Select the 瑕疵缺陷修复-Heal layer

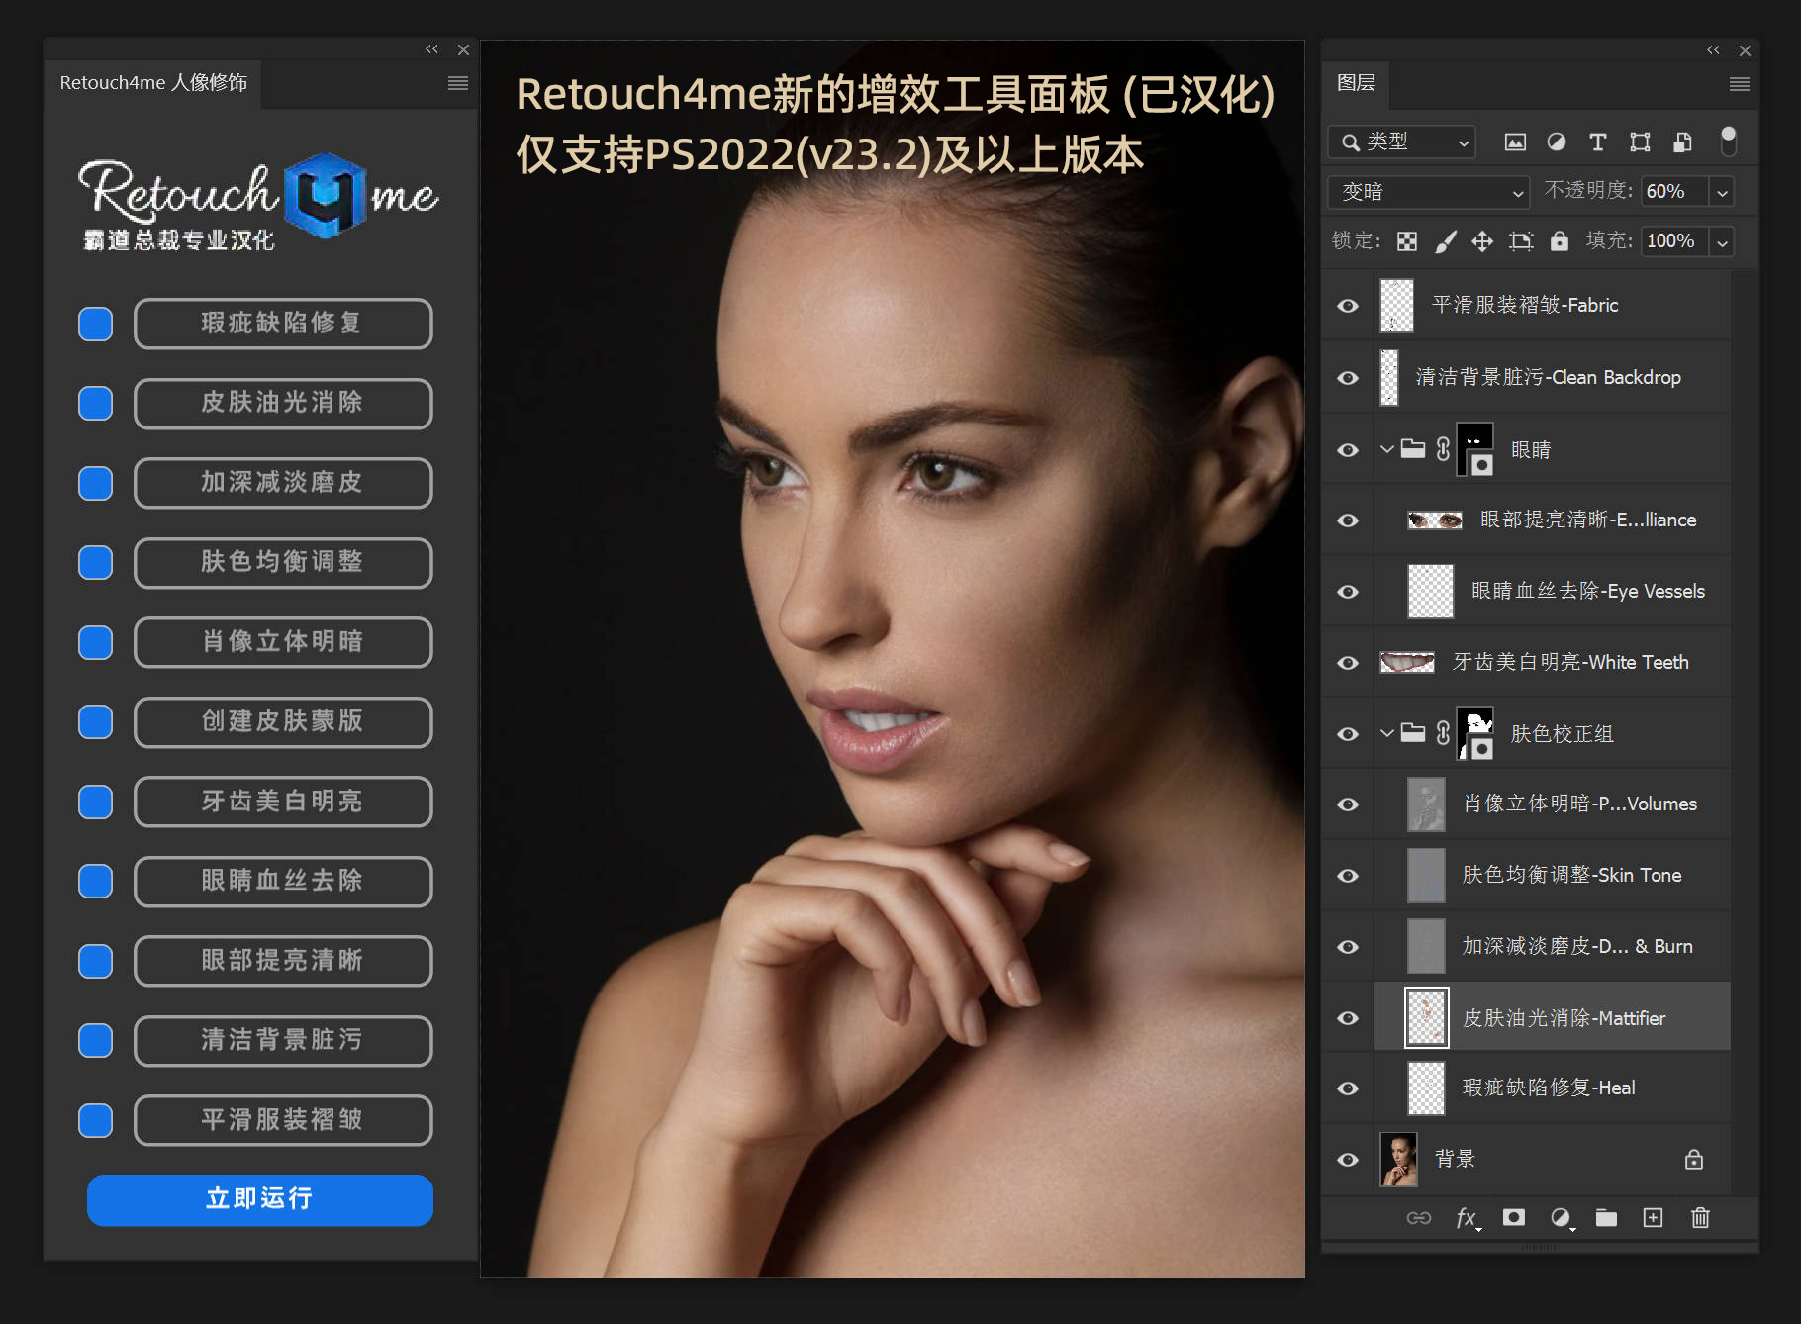[1552, 1088]
